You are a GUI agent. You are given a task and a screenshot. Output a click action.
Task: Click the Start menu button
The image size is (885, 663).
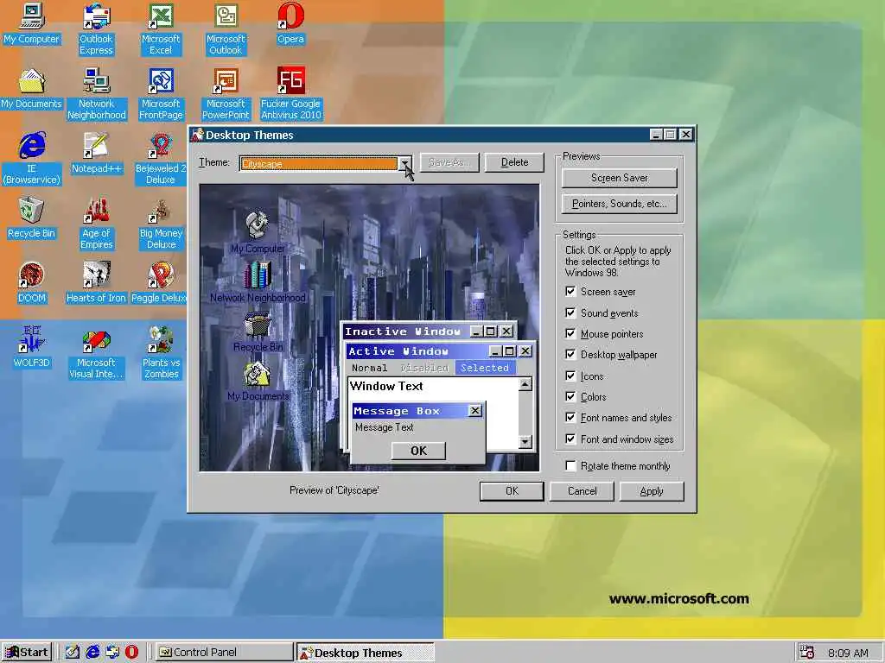27,653
